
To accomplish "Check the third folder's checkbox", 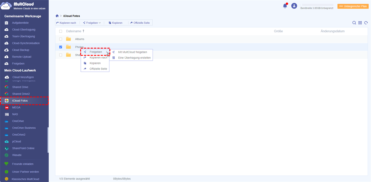I will pos(61,55).
